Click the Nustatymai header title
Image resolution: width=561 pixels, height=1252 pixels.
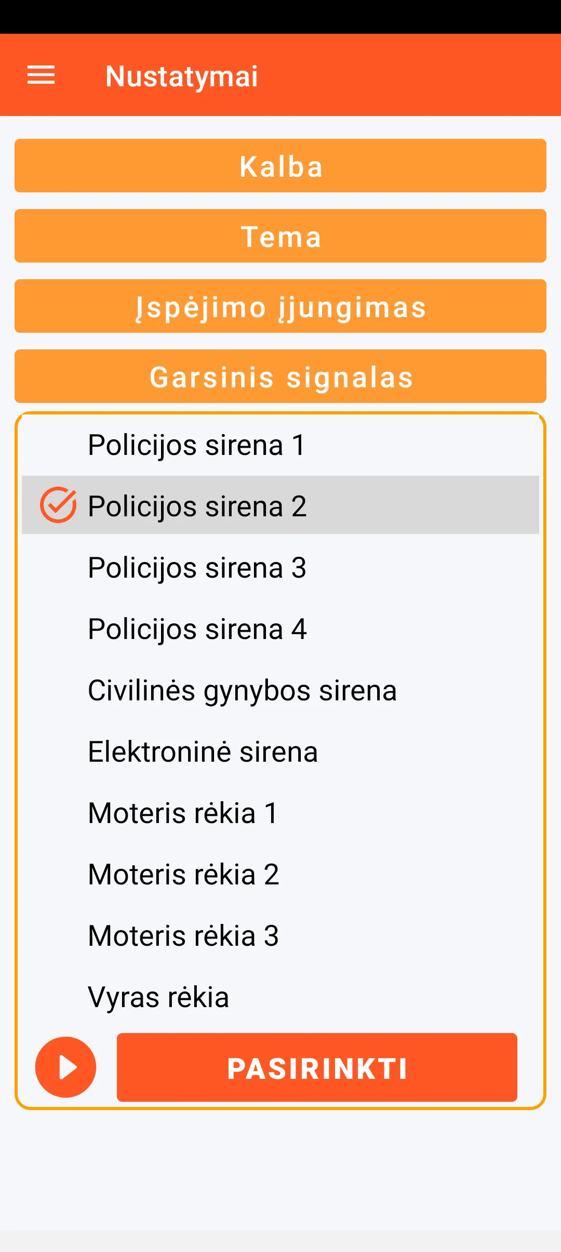(x=181, y=76)
